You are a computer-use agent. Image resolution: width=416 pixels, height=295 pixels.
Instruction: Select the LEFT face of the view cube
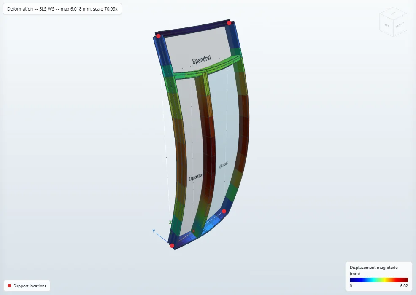[x=386, y=24]
